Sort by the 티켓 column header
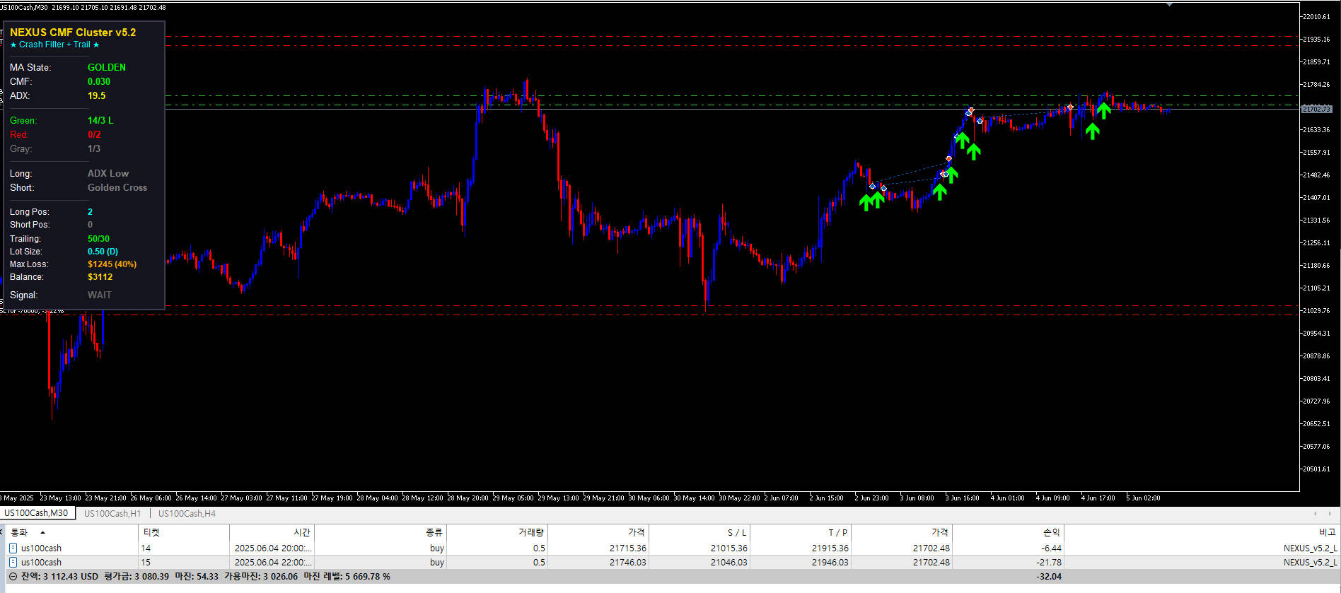This screenshot has width=1341, height=593. coord(151,532)
